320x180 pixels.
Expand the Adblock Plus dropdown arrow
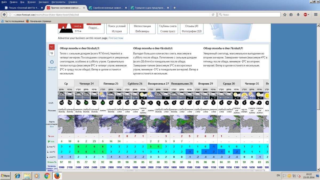coord(309,15)
